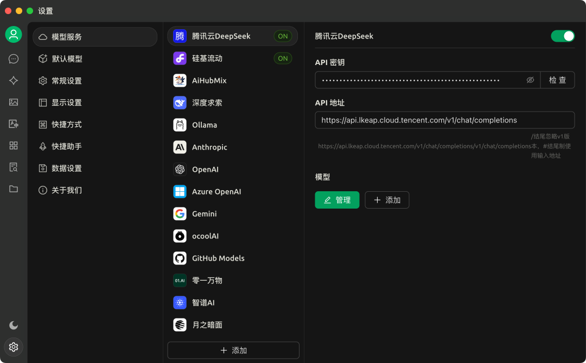Select the ocoolAI provider icon
Image resolution: width=586 pixels, height=363 pixels.
click(x=180, y=236)
